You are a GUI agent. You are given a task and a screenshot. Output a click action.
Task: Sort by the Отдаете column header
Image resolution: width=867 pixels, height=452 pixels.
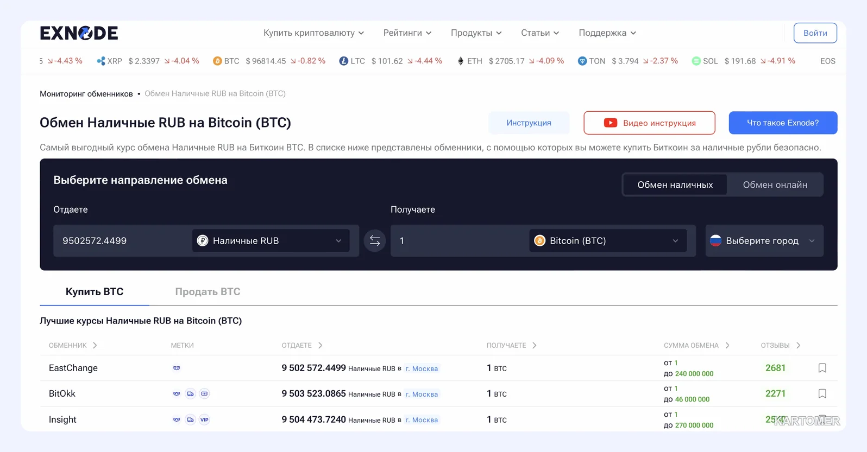coord(302,345)
